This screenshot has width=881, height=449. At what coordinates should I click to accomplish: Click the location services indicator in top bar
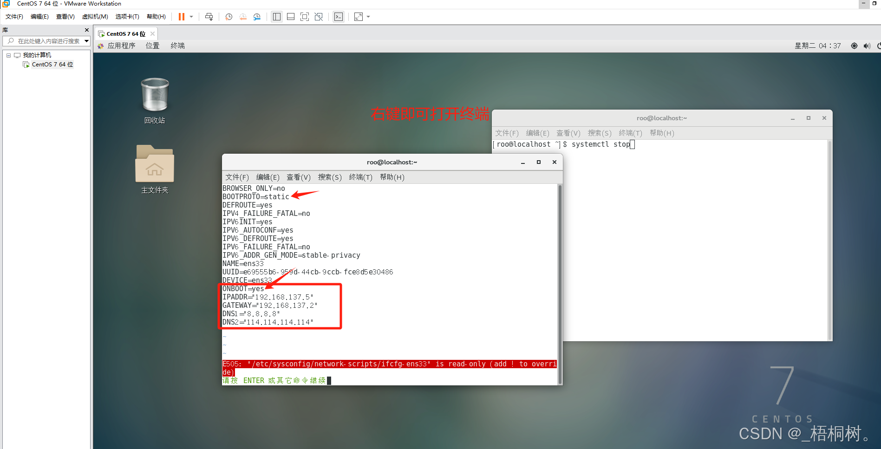pos(854,46)
